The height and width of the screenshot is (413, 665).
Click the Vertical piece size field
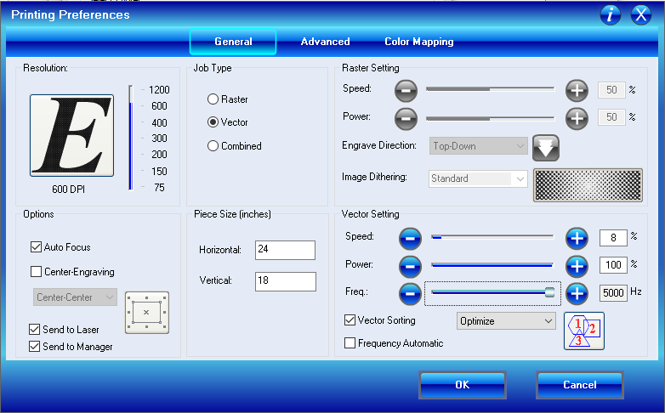pos(286,281)
